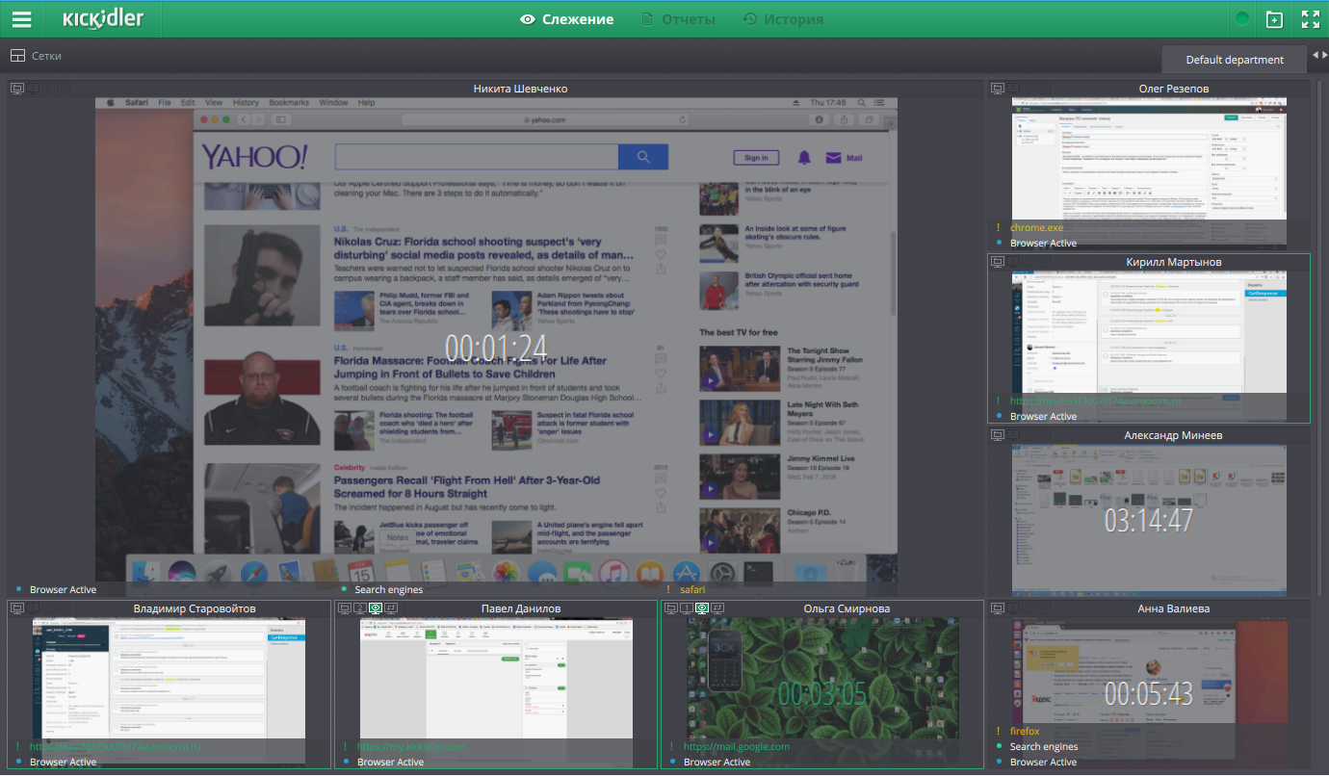
Task: Click the 00:03:05 idle timer
Action: coord(822,693)
